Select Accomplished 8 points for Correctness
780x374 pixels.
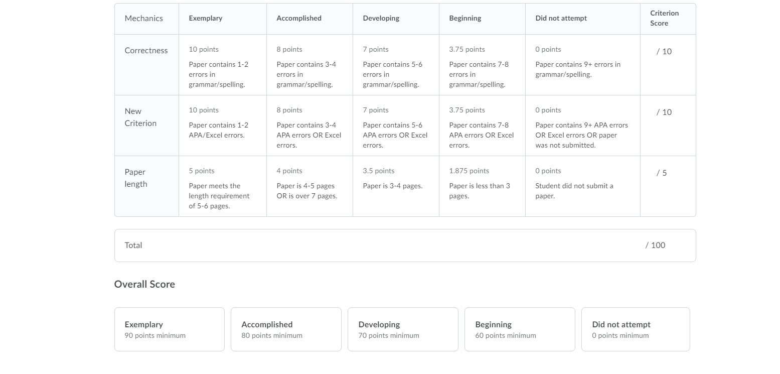tap(309, 65)
